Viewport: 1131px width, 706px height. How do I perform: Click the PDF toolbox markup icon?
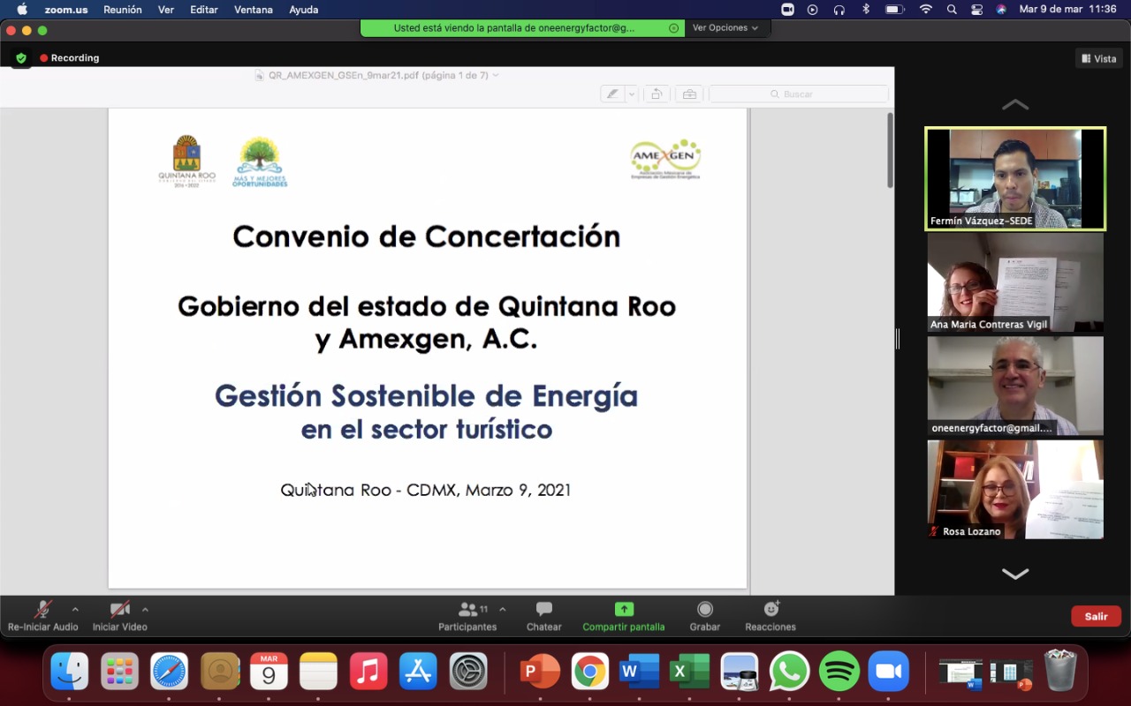[x=689, y=94]
